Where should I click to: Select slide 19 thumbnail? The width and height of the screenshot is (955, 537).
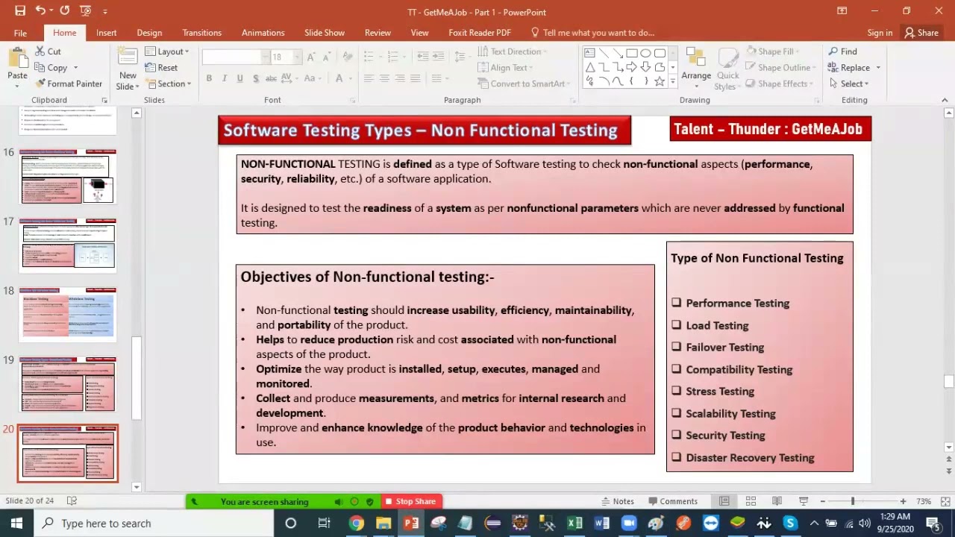[68, 384]
